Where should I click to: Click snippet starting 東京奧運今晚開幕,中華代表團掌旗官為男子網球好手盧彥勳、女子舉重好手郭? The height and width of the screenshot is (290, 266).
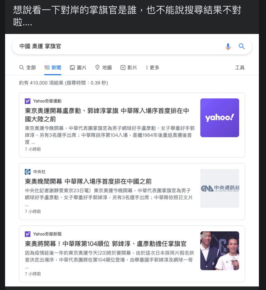point(110,135)
